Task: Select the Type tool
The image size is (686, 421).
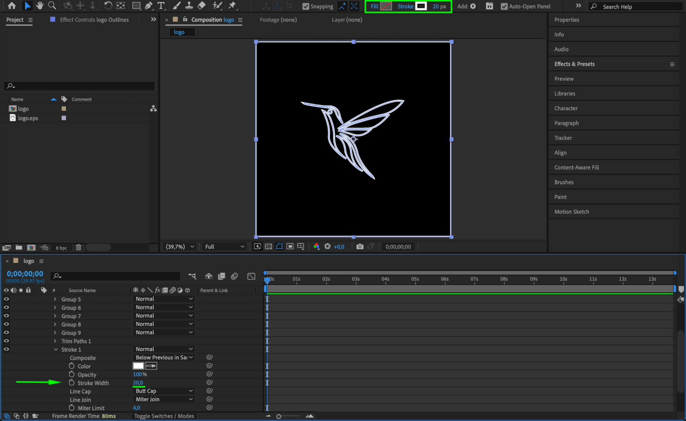Action: point(161,6)
